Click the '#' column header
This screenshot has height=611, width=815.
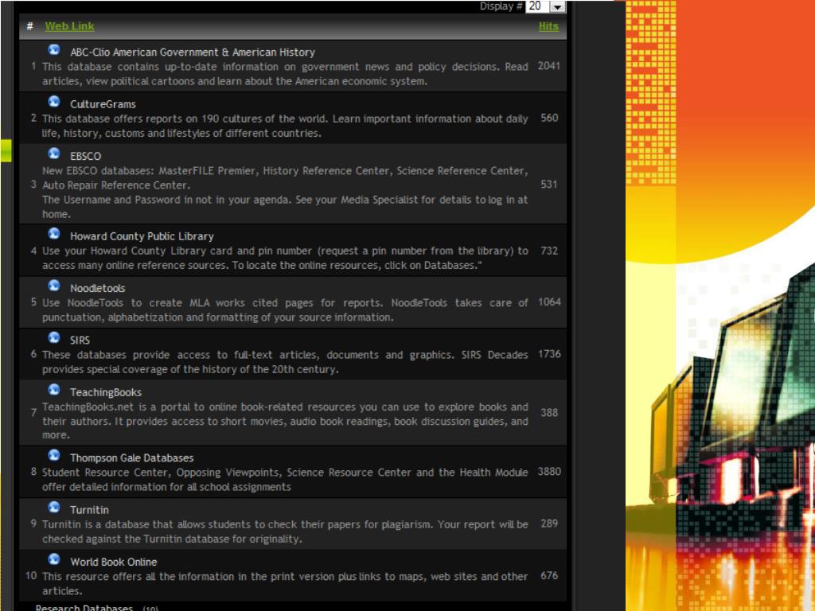click(x=30, y=26)
